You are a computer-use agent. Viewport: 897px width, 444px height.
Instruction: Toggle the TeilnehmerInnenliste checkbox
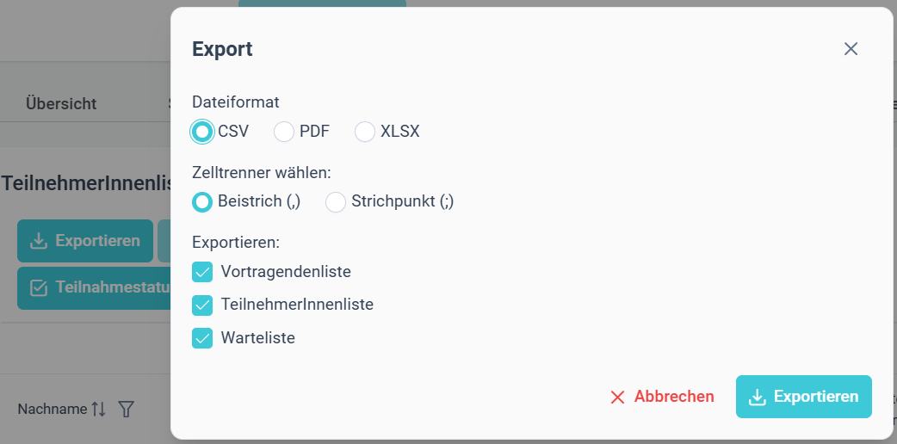tap(202, 305)
